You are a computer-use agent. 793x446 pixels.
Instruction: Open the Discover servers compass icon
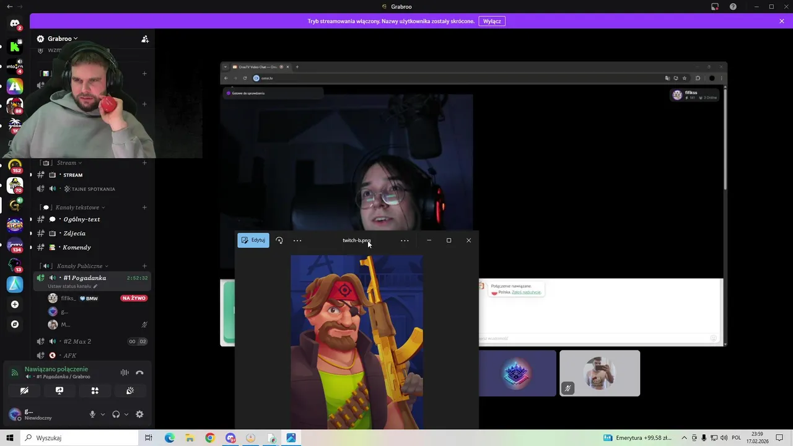pos(15,324)
